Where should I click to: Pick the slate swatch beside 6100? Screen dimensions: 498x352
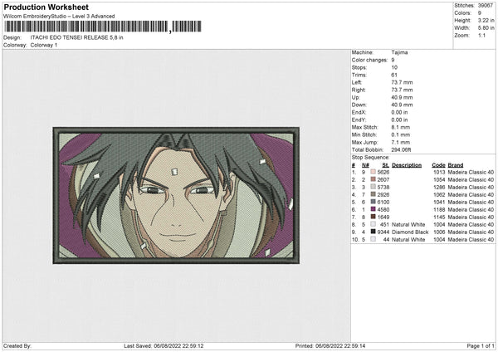coord(373,202)
